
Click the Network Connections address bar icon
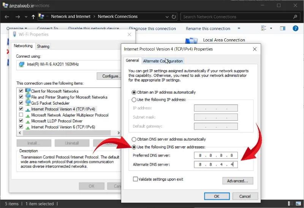[41, 16]
